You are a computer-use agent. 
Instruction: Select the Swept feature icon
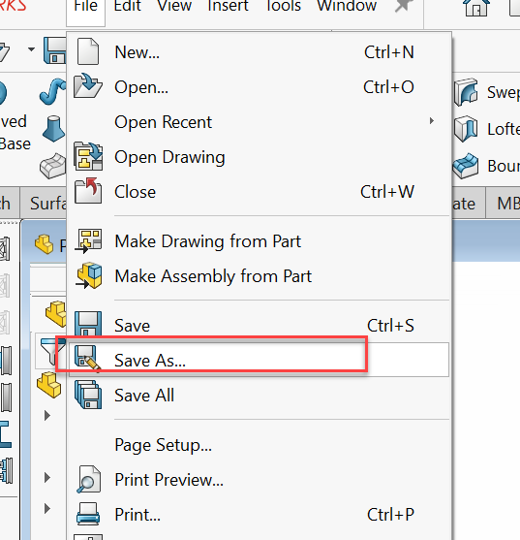(x=466, y=91)
